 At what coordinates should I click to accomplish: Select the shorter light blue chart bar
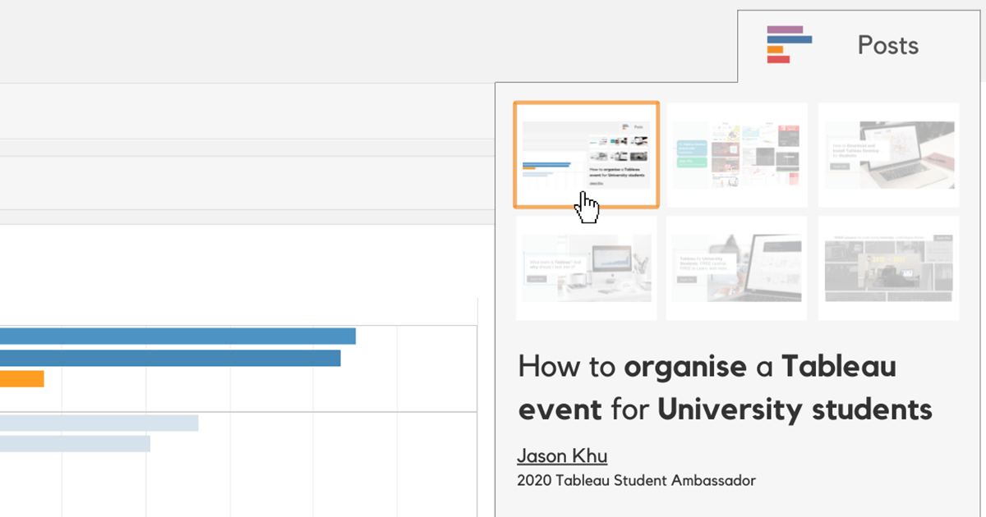pyautogui.click(x=75, y=444)
